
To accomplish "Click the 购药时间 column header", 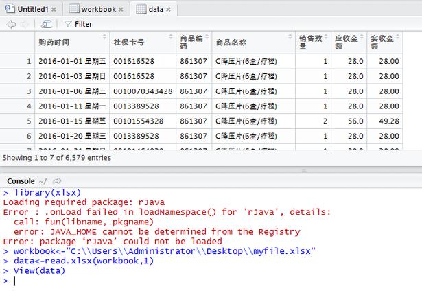I will pos(72,43).
